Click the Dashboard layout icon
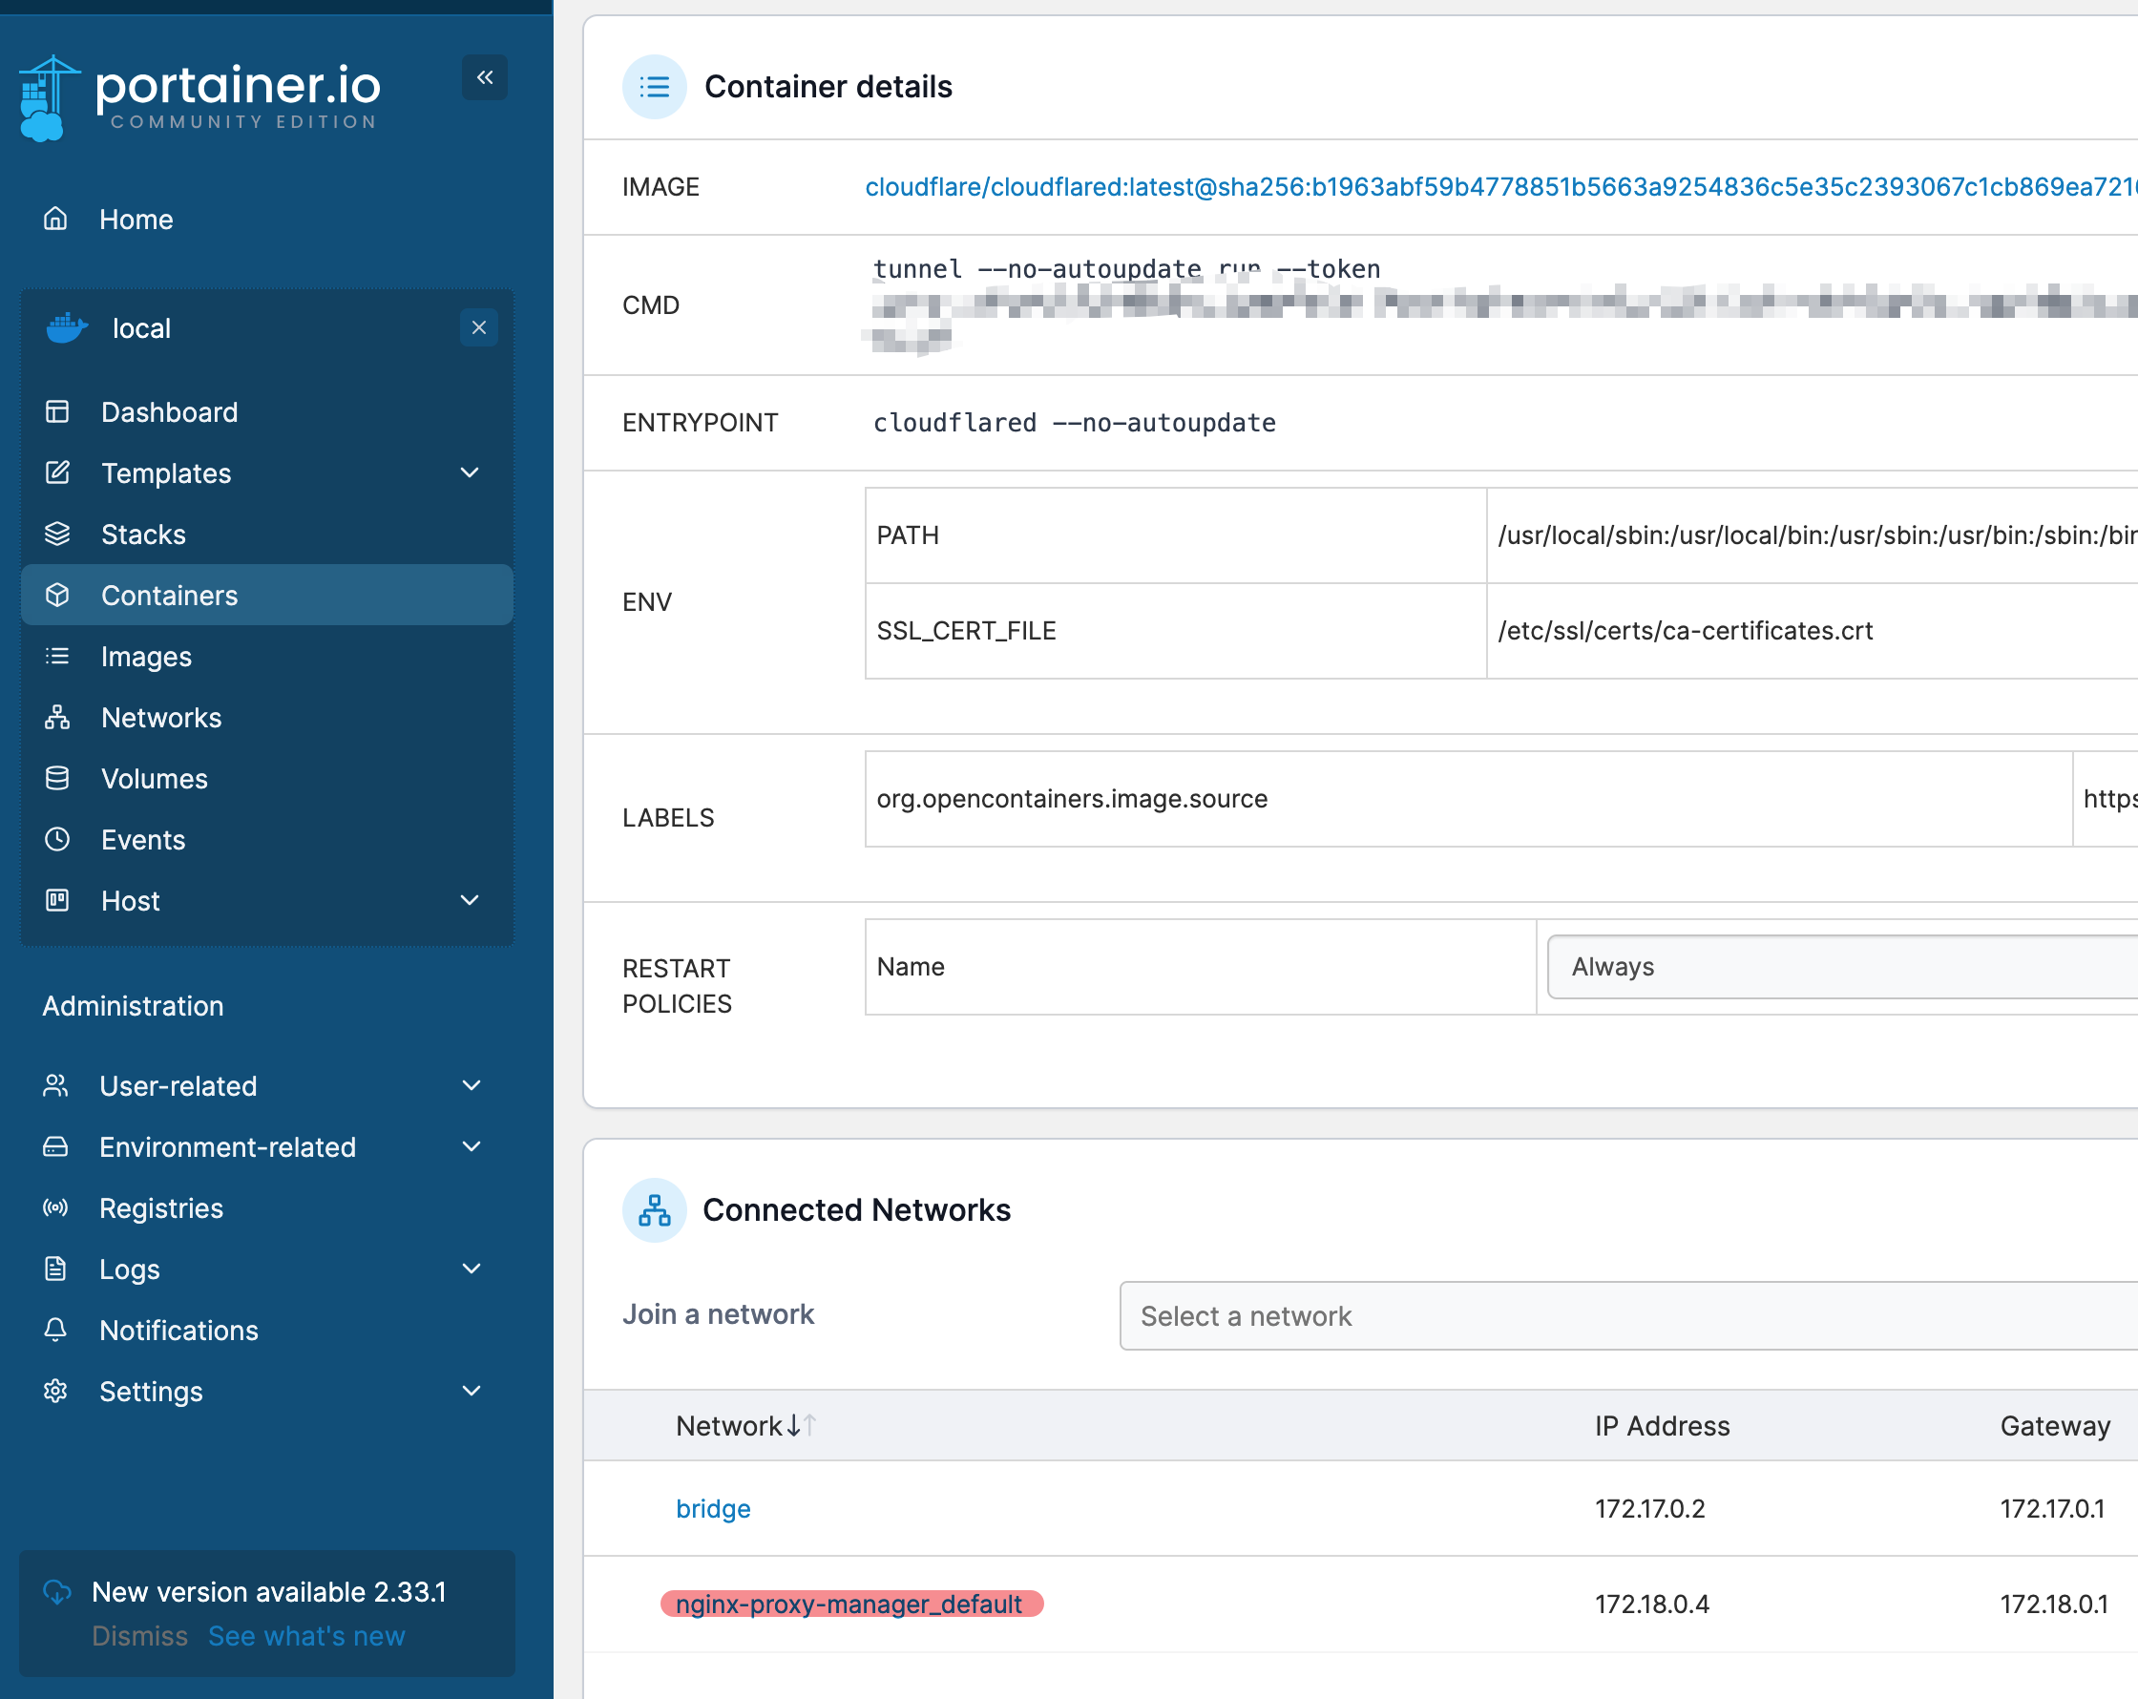Screen dimensions: 2138x1699 [57, 411]
